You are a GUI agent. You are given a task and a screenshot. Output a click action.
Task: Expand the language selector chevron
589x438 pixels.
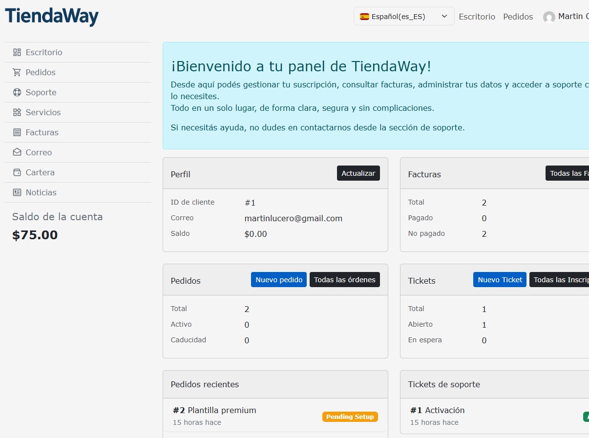[x=444, y=16]
